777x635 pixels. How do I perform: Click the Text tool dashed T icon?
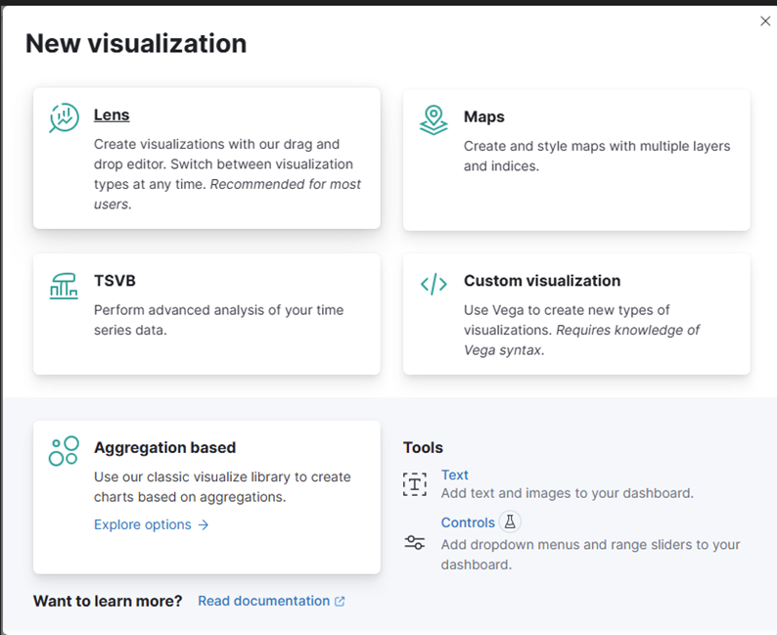pos(415,484)
